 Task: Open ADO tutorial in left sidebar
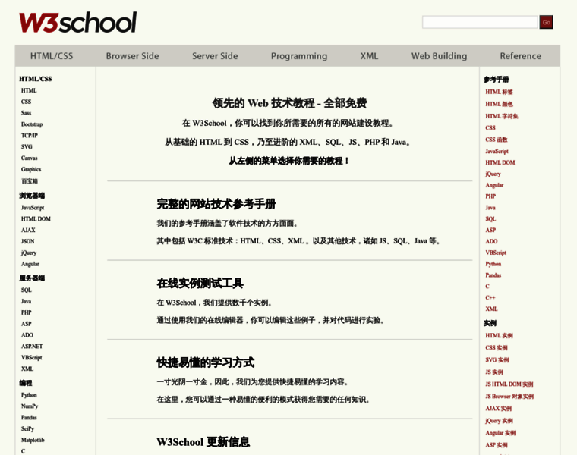point(27,335)
